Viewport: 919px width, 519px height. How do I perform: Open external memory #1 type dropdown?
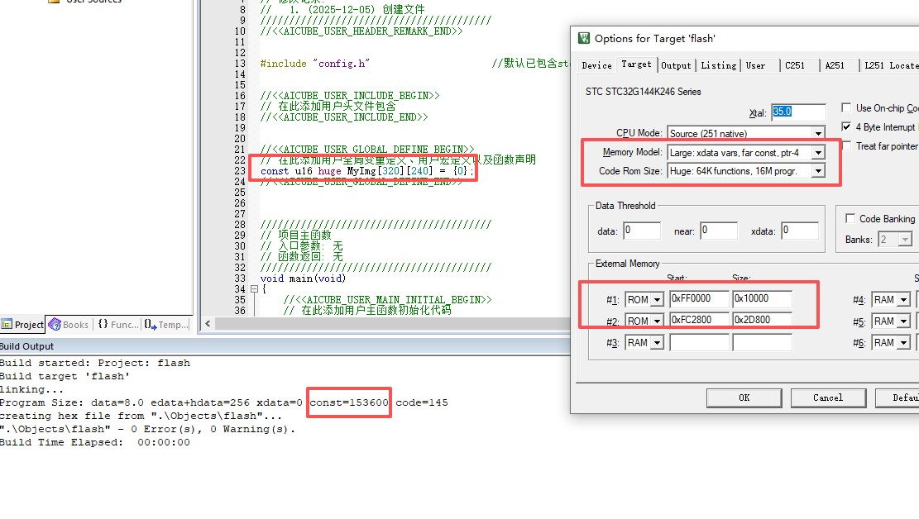coord(657,300)
